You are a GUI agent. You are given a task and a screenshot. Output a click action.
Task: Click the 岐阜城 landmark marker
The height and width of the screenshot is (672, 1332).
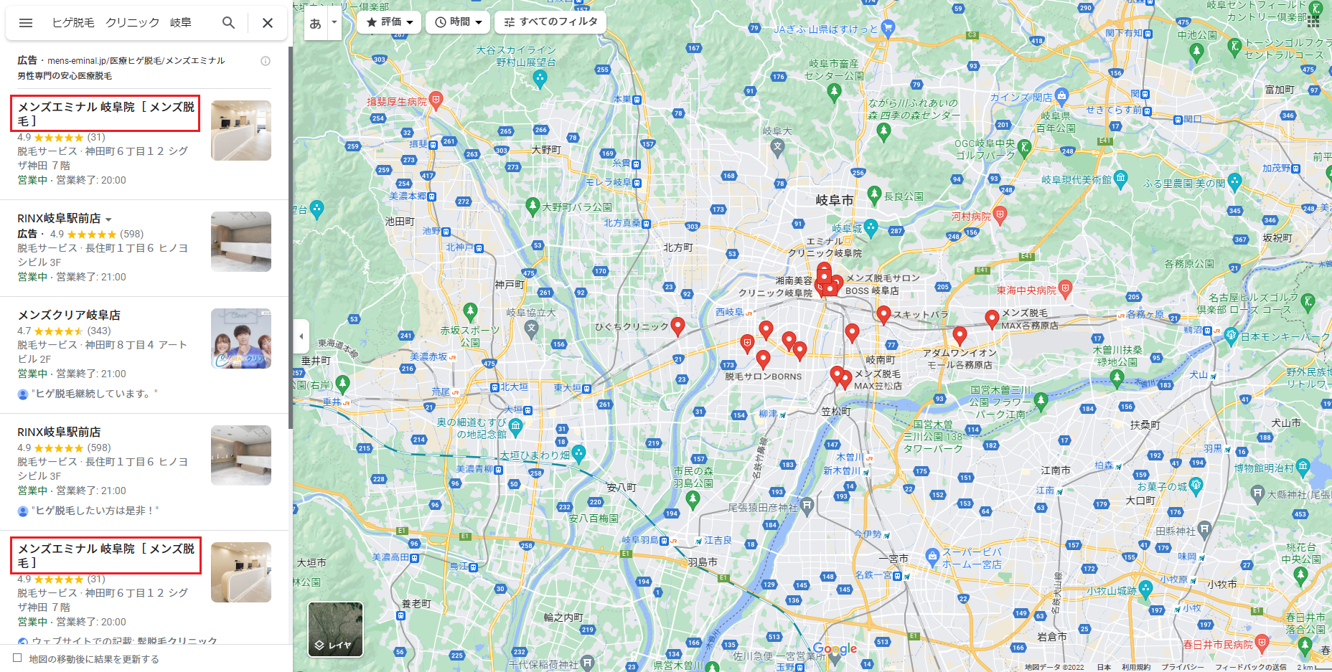(871, 228)
